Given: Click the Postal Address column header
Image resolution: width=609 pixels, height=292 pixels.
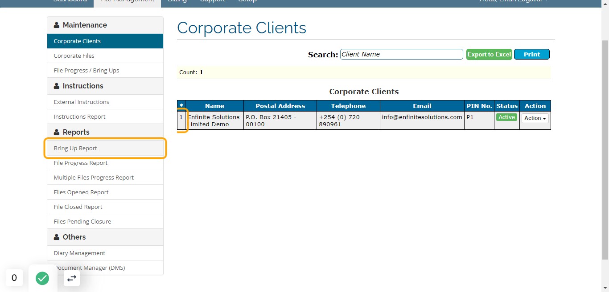Looking at the screenshot, I should tap(280, 106).
